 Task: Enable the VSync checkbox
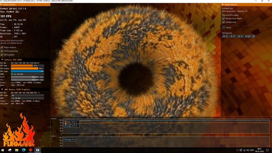pyautogui.click(x=224, y=27)
